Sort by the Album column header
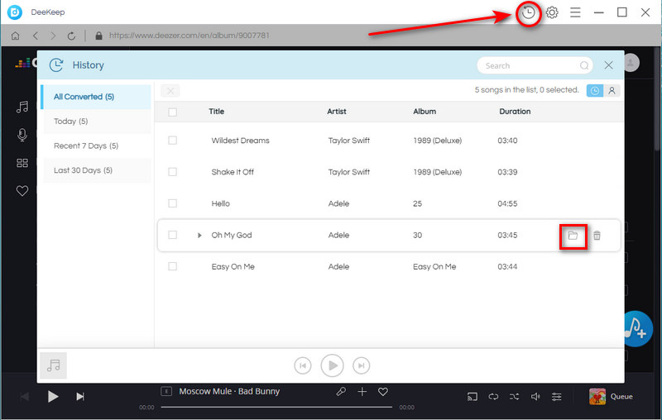 (x=425, y=112)
